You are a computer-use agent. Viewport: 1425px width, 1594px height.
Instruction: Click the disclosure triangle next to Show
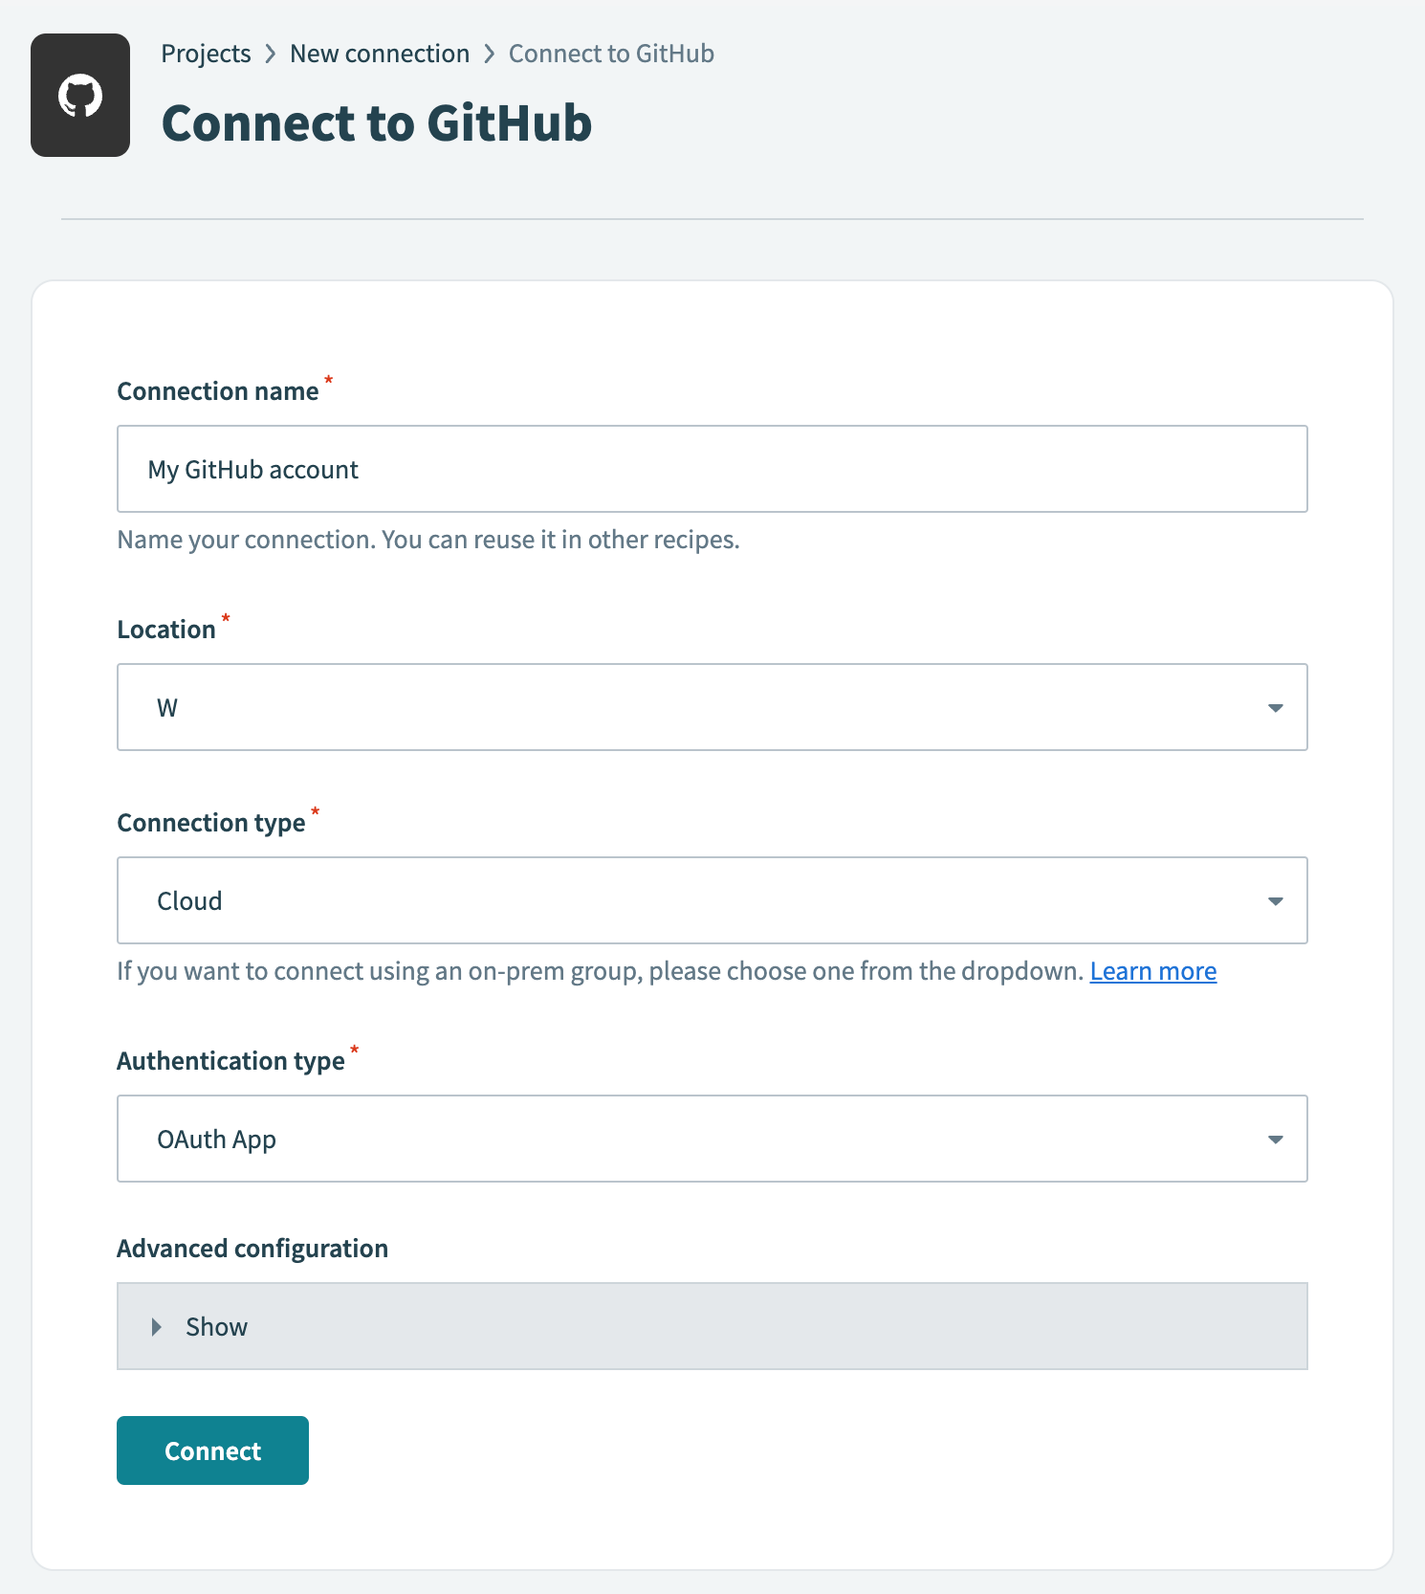(x=156, y=1326)
